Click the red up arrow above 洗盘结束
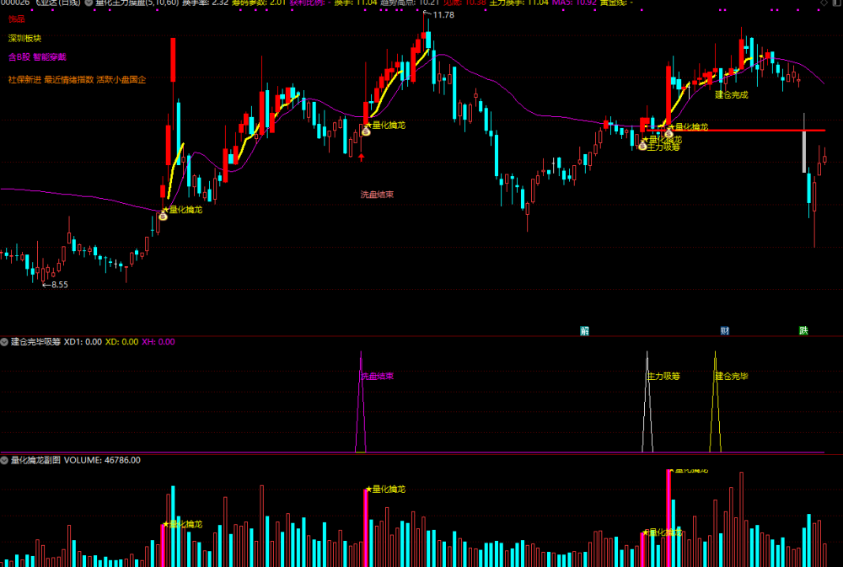This screenshot has height=567, width=843. [362, 158]
